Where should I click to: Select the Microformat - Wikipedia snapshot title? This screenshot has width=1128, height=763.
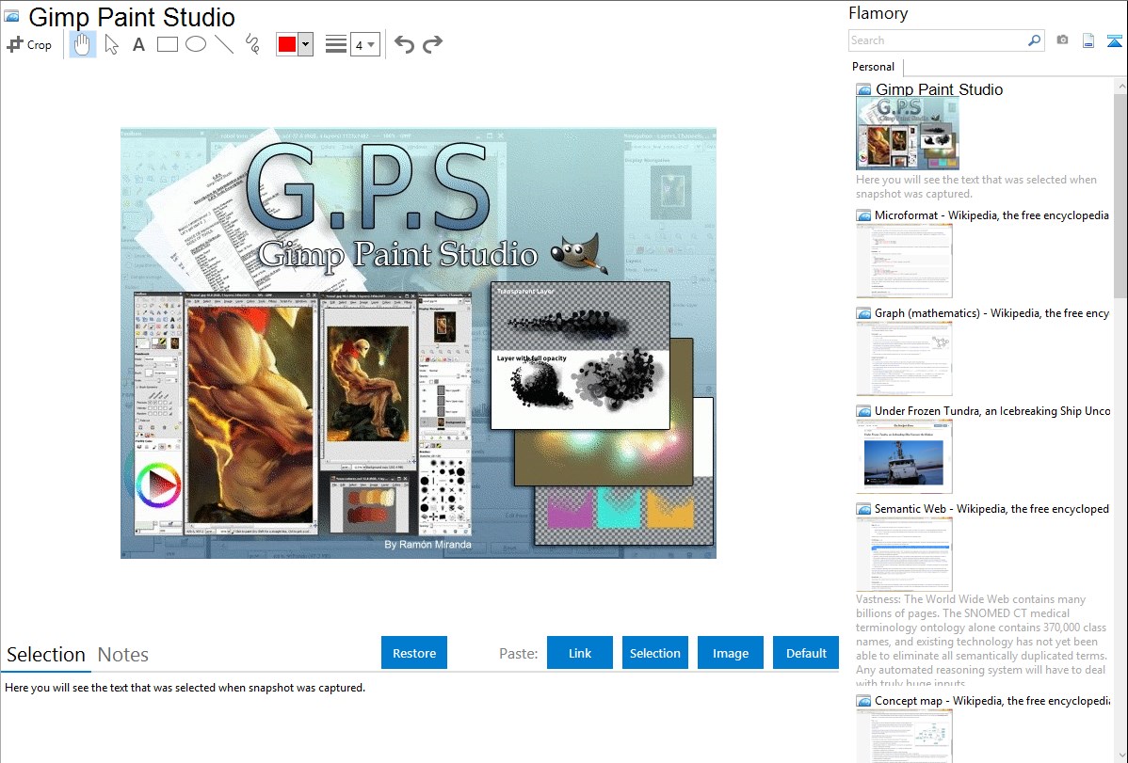991,215
